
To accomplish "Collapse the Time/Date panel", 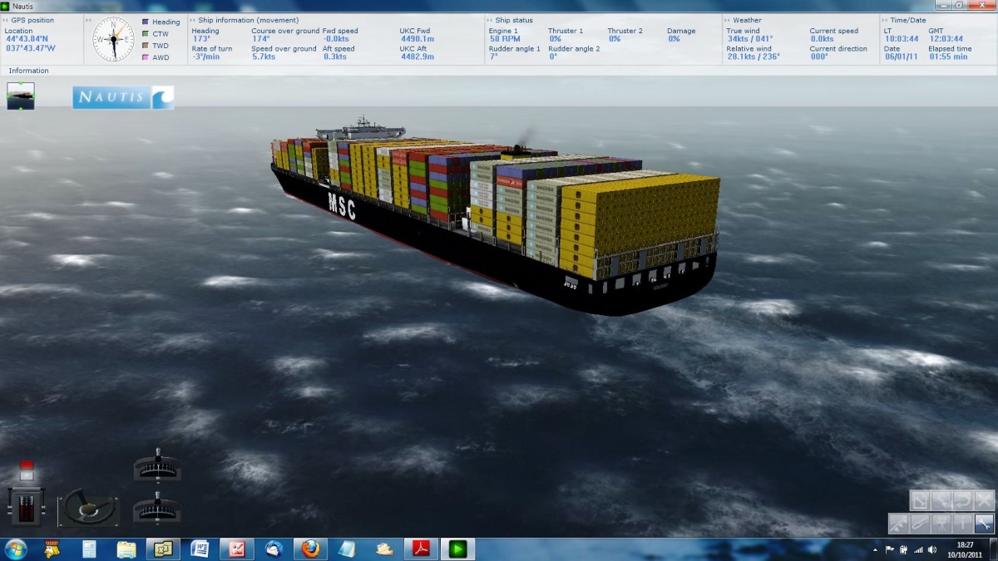I will coord(885,20).
